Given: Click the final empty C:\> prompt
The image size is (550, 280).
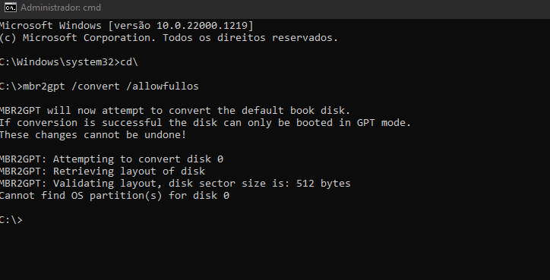Looking at the screenshot, I should (11, 220).
